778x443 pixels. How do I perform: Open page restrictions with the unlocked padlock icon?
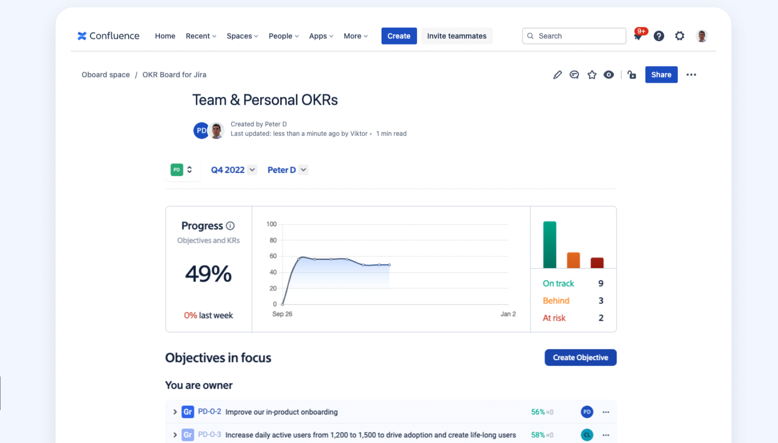(632, 75)
